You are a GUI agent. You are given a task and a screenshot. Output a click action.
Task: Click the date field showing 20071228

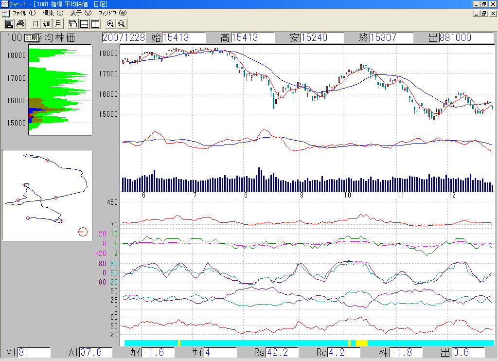pos(124,37)
